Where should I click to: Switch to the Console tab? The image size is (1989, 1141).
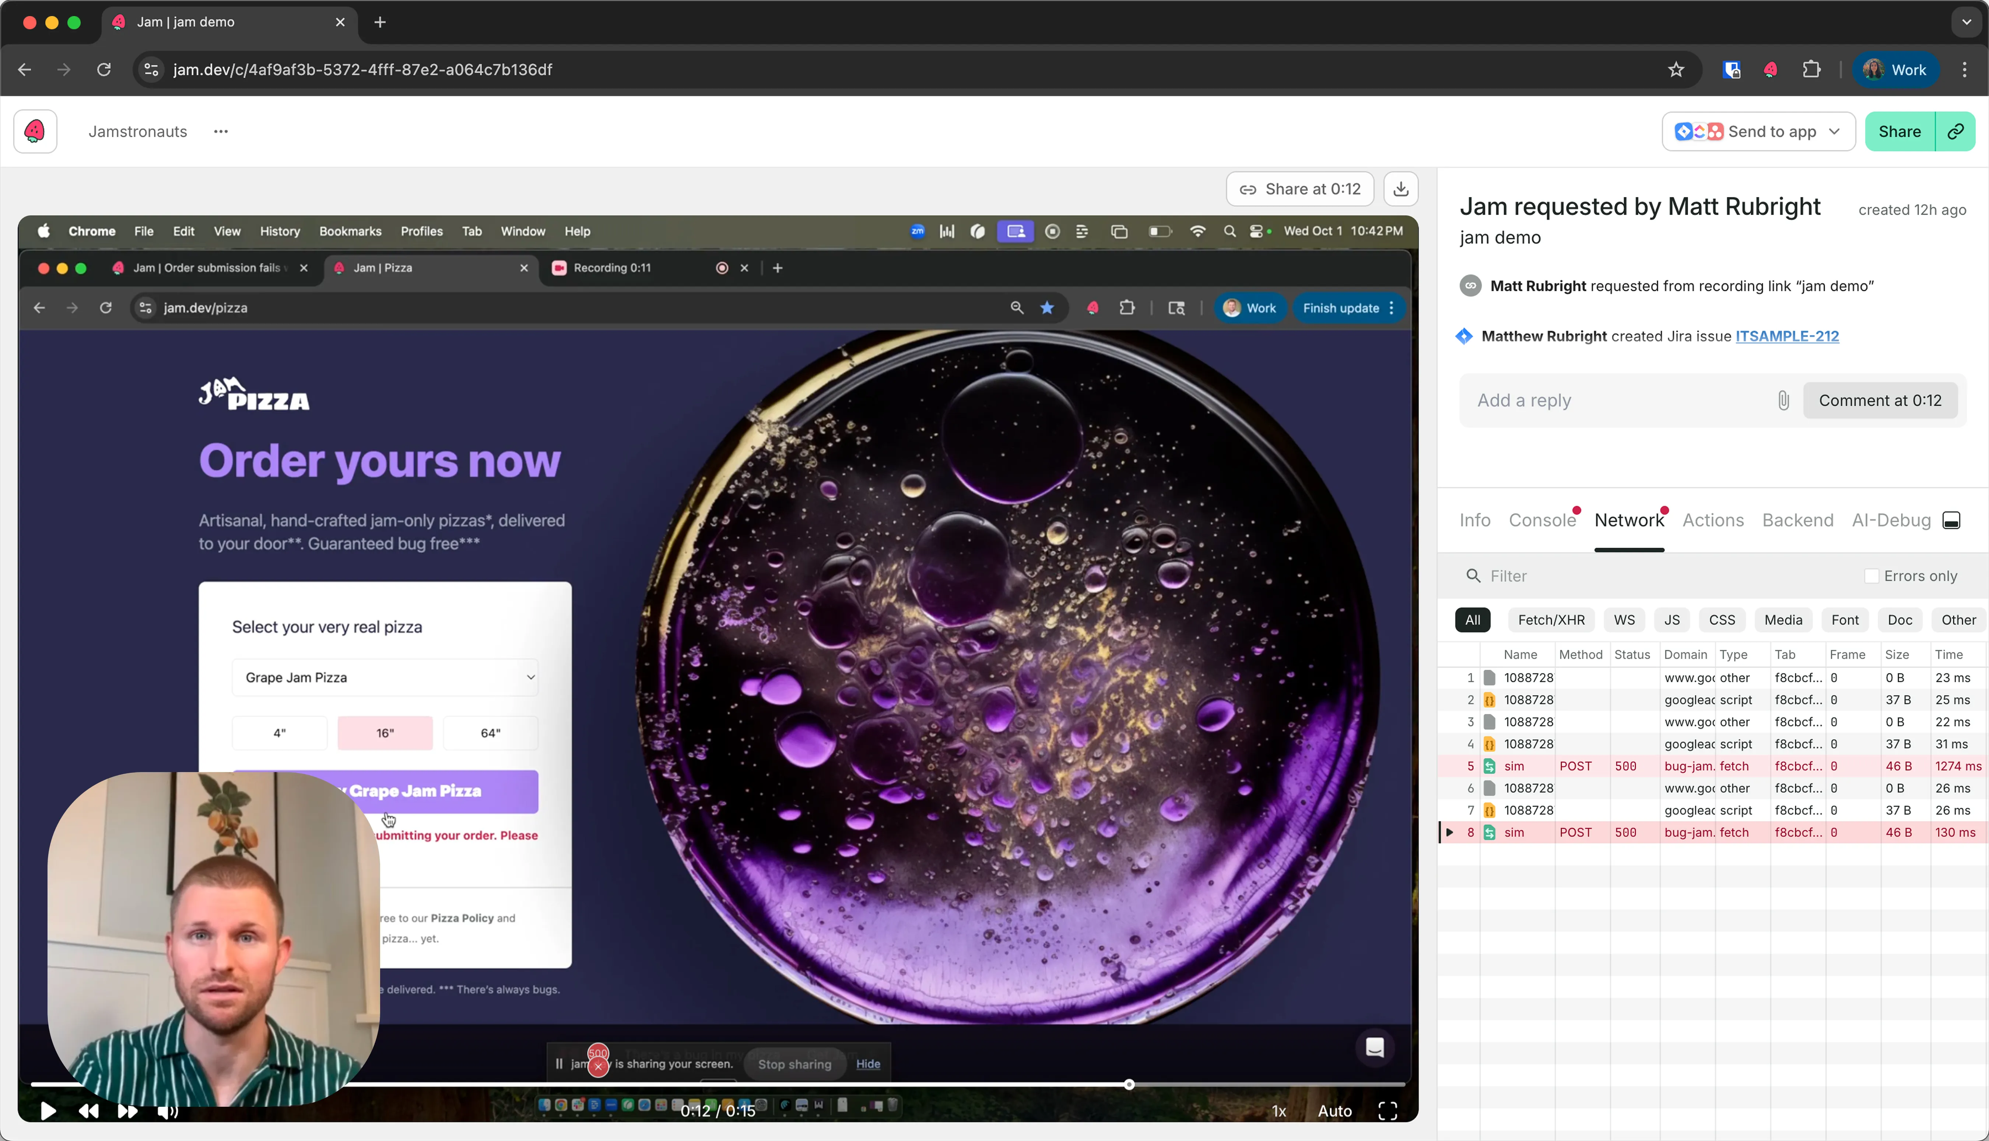[1542, 520]
